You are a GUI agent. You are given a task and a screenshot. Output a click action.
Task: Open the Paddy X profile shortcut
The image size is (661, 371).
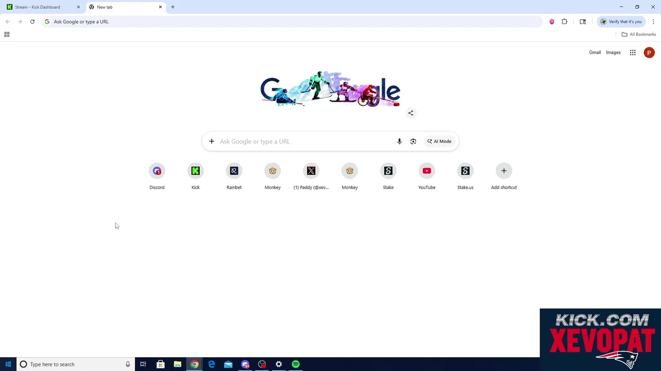pos(311,176)
